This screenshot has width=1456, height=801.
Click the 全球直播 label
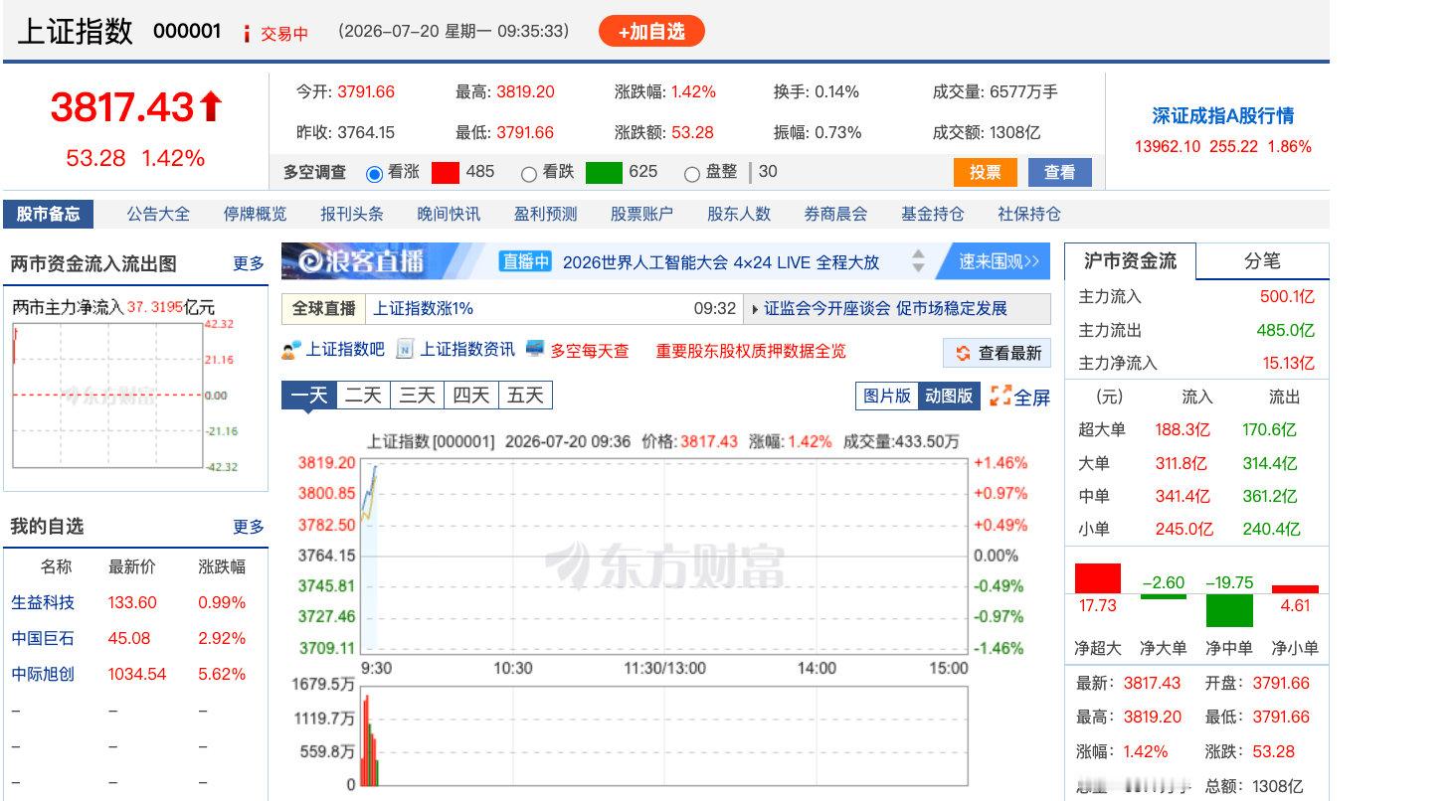[x=324, y=308]
